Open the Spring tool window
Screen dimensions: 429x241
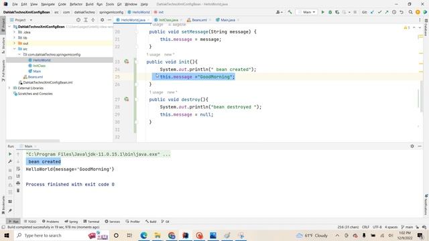click(x=71, y=222)
